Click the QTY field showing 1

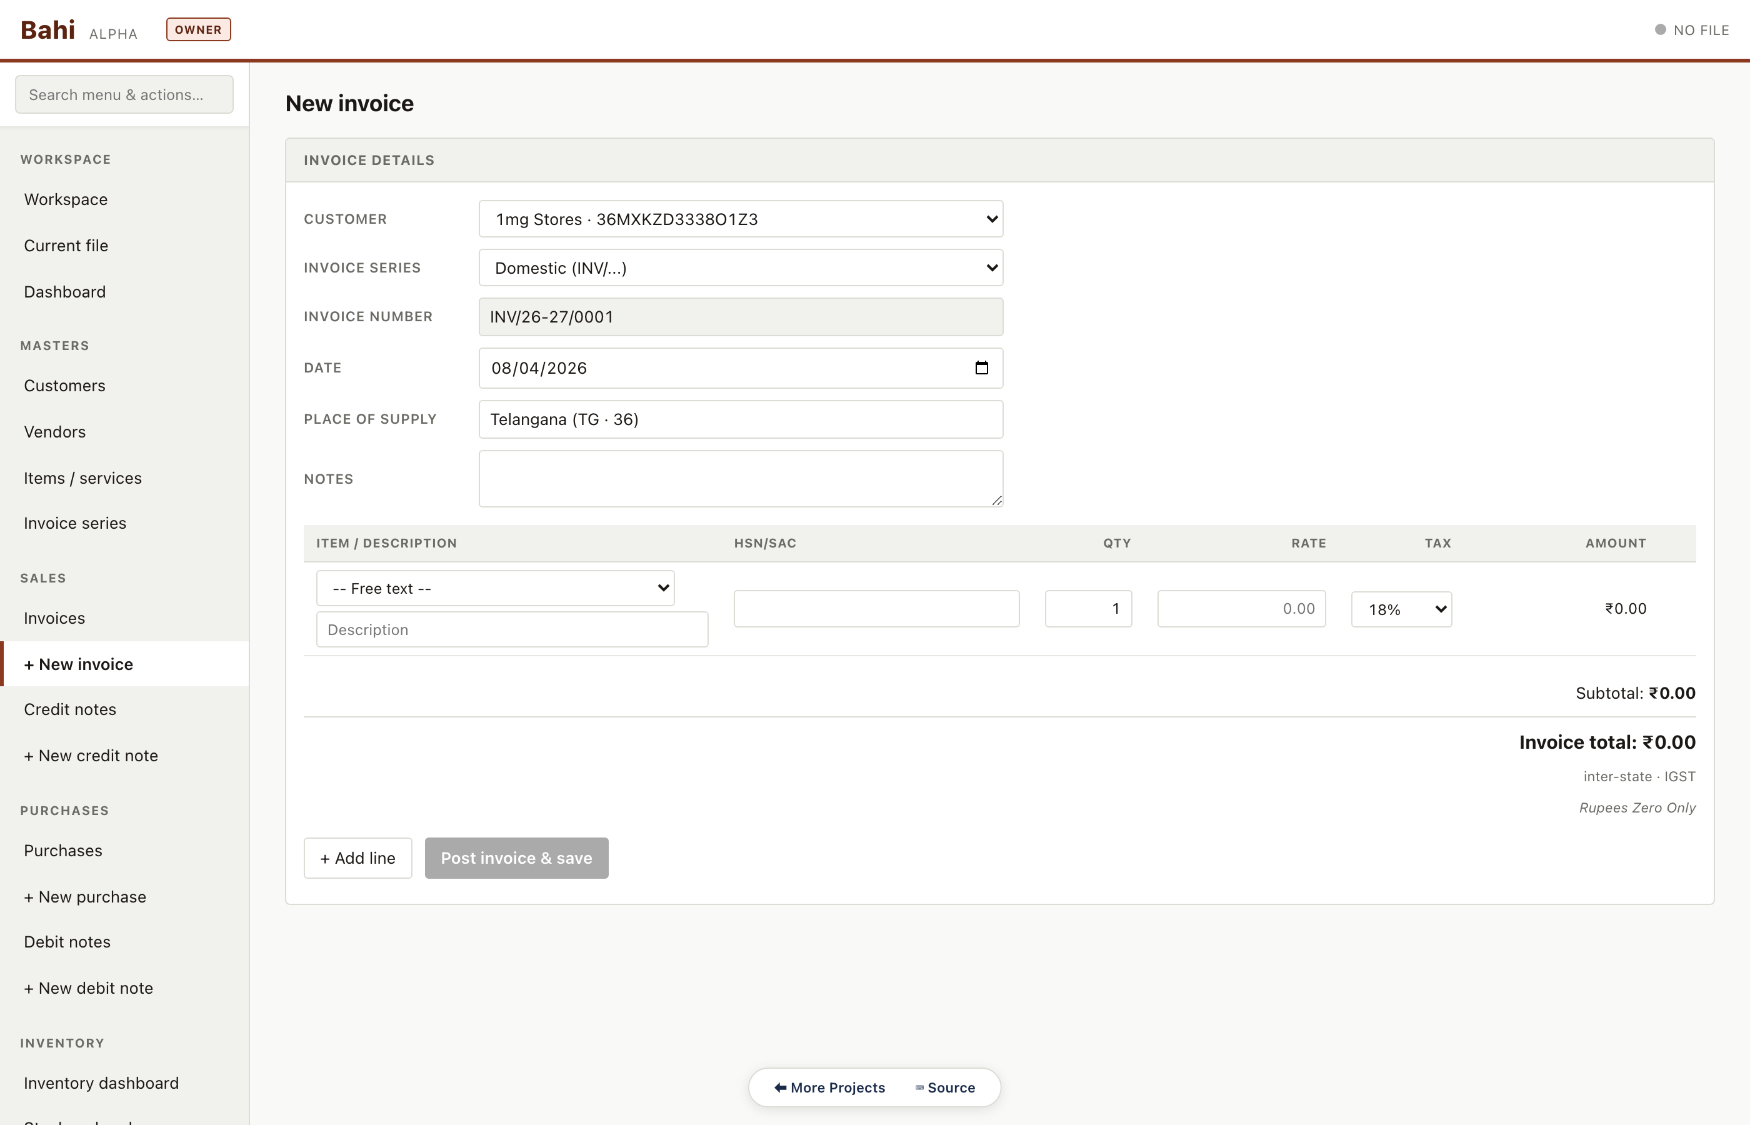pos(1087,607)
